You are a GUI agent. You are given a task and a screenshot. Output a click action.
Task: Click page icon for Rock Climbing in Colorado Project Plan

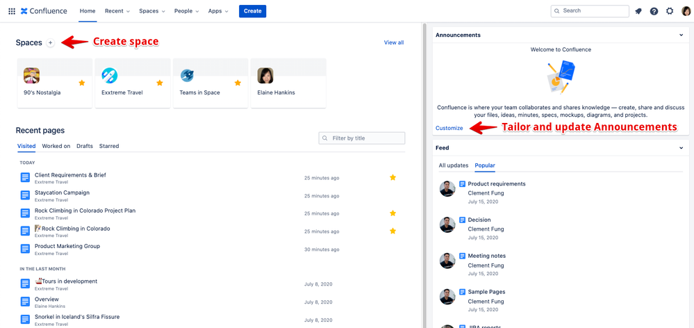pos(26,213)
